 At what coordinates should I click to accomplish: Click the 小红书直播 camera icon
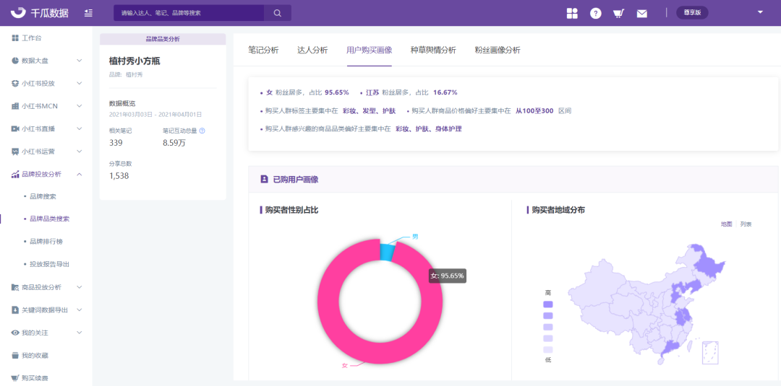point(15,128)
